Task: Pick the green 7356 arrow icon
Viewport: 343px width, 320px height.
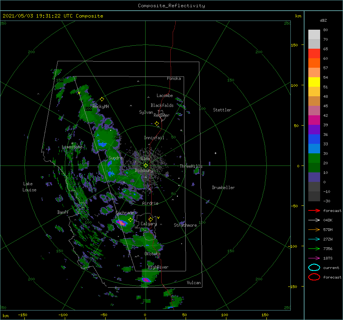Action: [x=314, y=248]
